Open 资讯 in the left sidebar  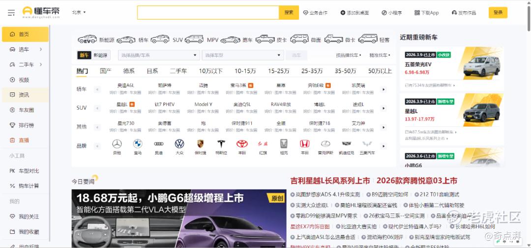click(25, 95)
